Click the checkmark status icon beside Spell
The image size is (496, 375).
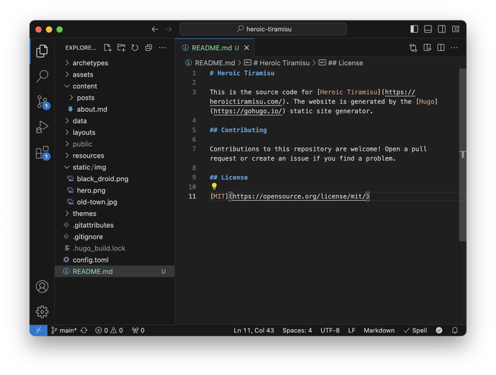click(x=439, y=330)
